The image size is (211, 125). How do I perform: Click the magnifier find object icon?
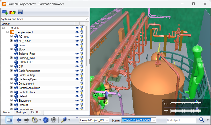click(202, 120)
